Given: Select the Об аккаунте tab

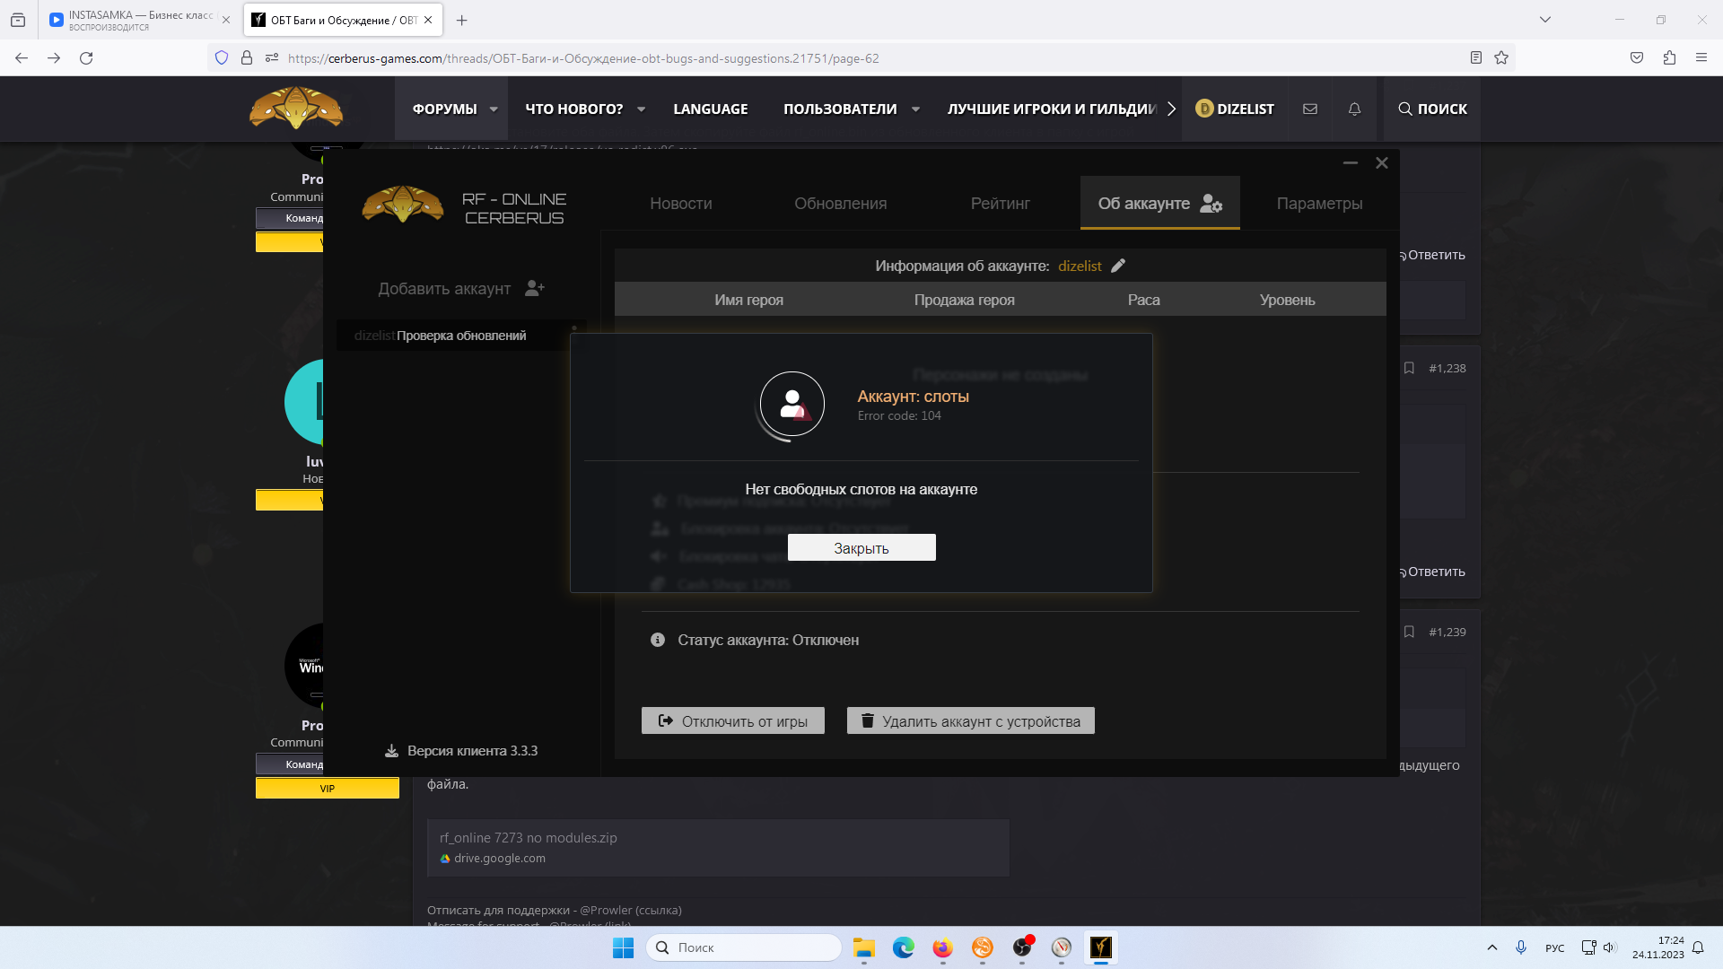Looking at the screenshot, I should click(x=1159, y=204).
